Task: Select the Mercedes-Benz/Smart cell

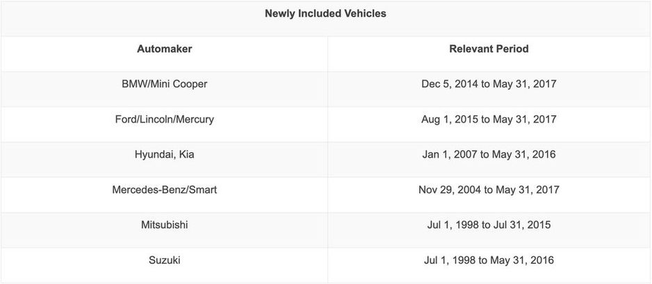Action: [165, 190]
